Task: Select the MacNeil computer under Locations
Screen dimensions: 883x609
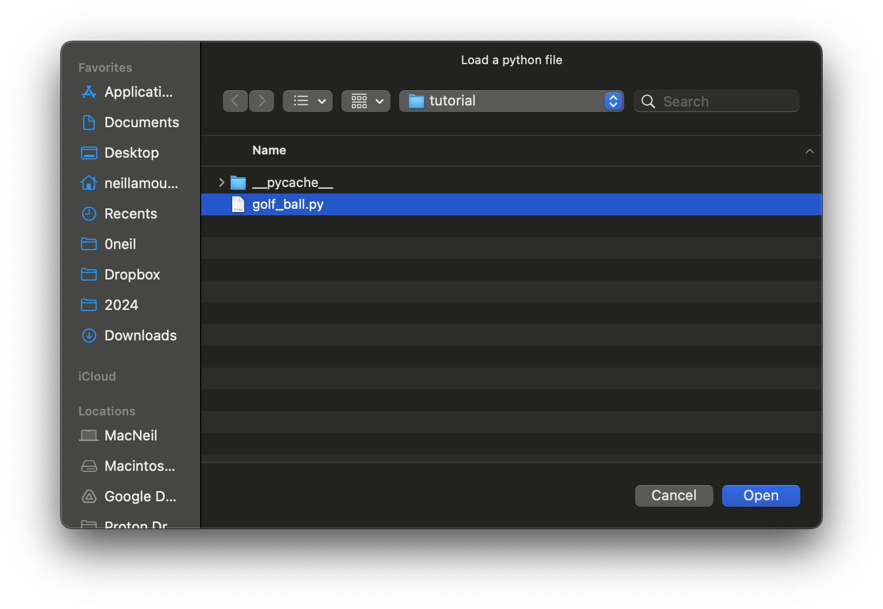Action: [130, 436]
